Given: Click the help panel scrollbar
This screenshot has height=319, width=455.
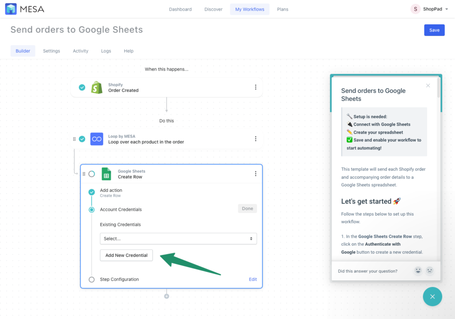Looking at the screenshot, I should tap(439, 87).
